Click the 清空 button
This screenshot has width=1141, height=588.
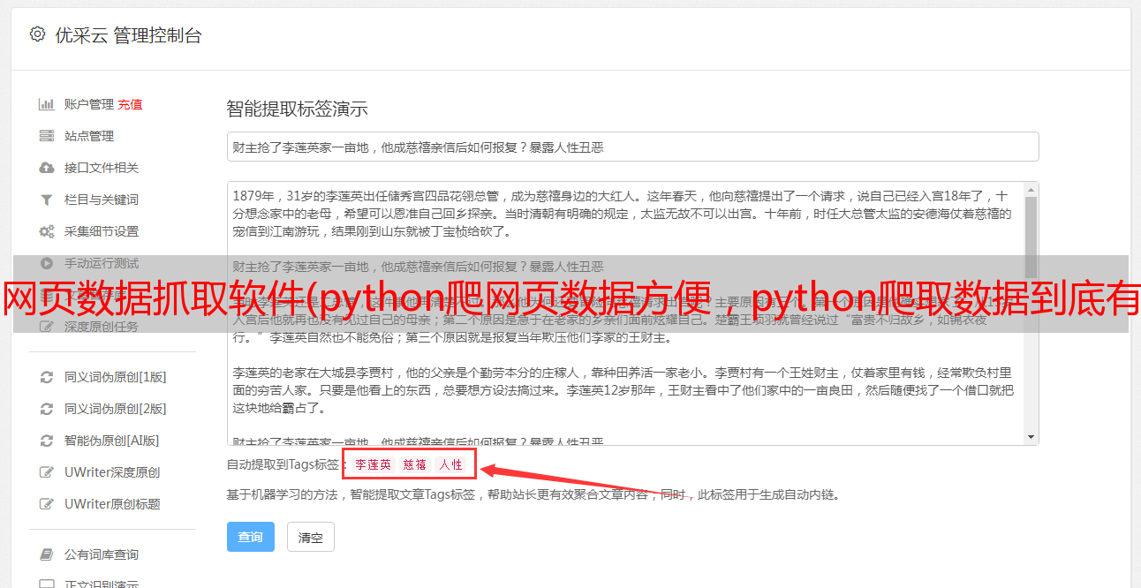[311, 537]
